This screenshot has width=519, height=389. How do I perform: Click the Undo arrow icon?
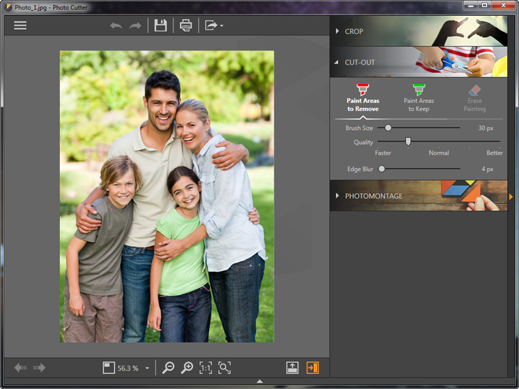coord(116,26)
